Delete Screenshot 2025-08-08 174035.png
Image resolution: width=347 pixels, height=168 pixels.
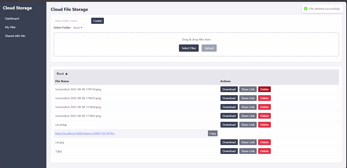click(x=264, y=98)
